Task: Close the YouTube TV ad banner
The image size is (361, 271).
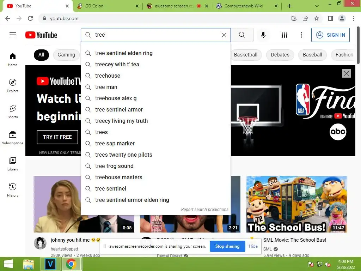Action: coord(346,73)
